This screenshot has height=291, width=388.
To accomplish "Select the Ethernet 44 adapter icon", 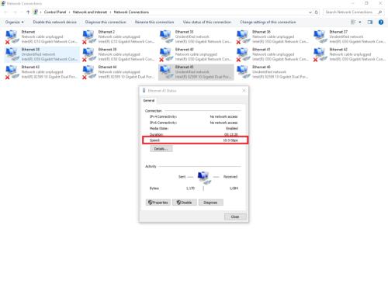I will (88, 71).
